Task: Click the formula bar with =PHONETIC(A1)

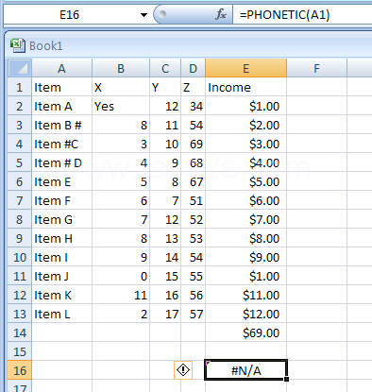Action: pos(302,15)
